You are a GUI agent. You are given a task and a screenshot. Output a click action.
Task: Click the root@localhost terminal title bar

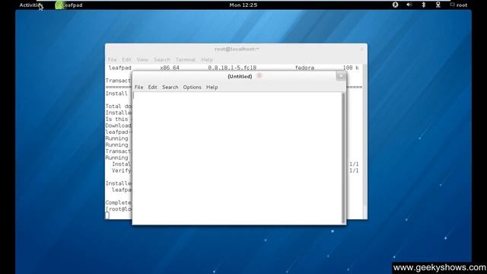pyautogui.click(x=237, y=49)
